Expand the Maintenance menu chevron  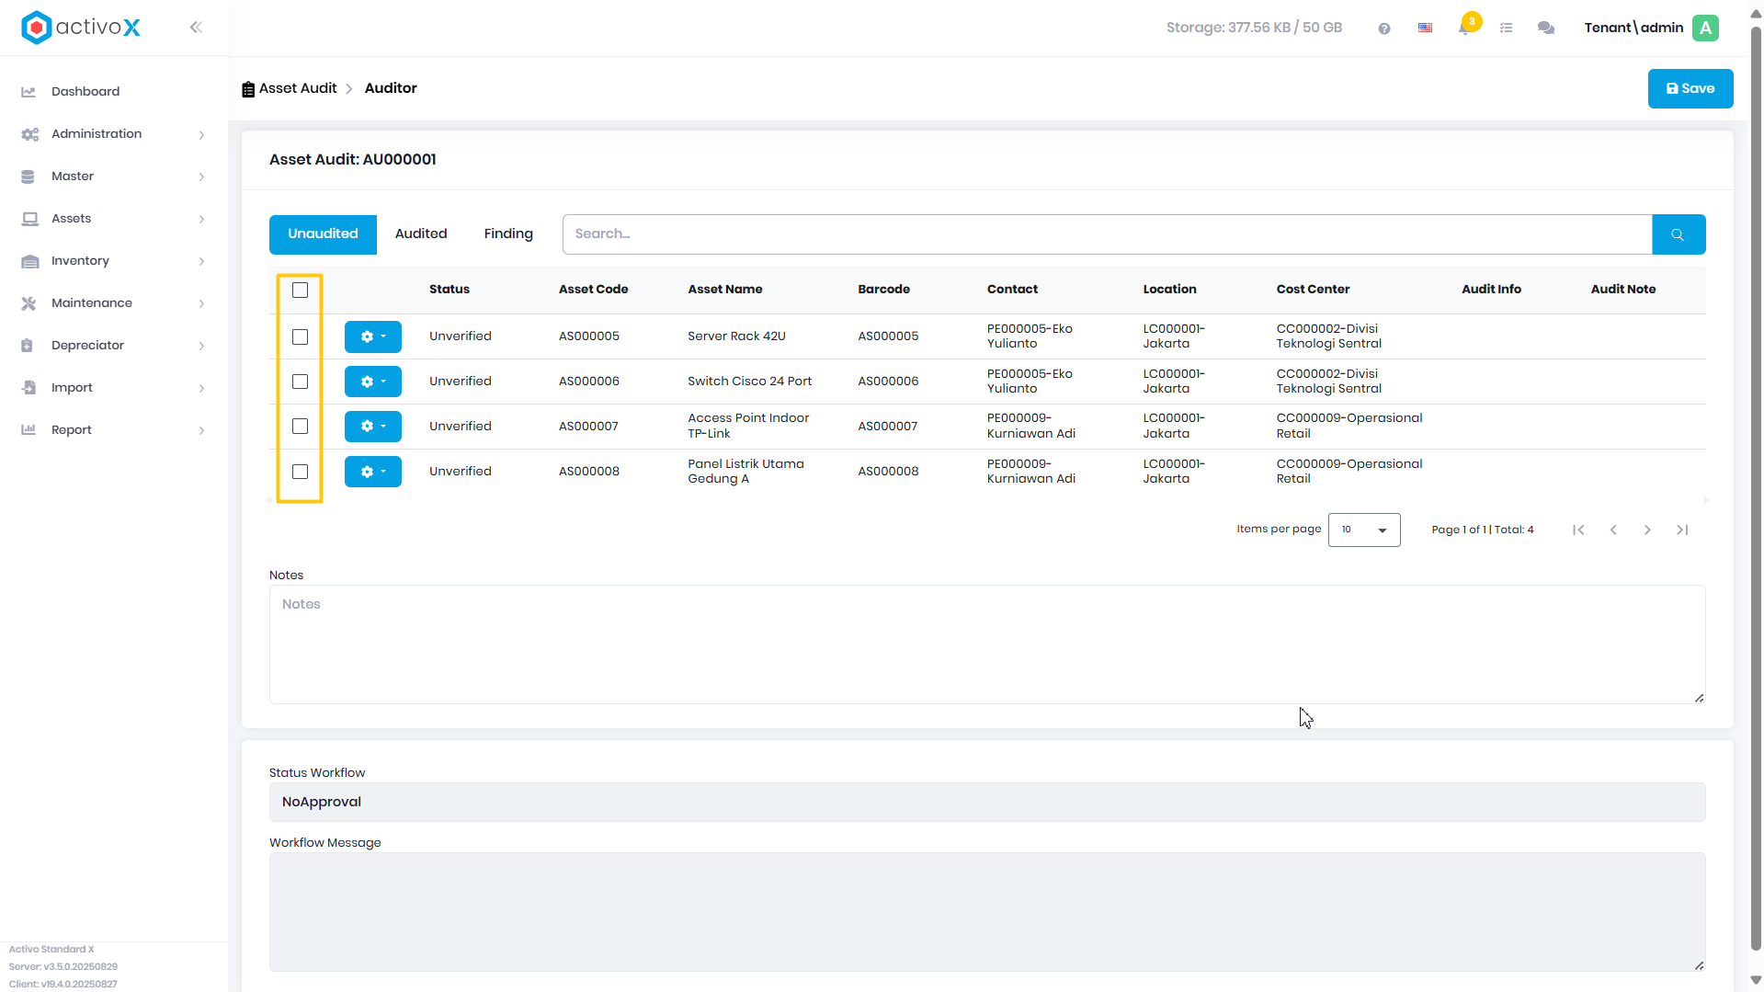[201, 304]
